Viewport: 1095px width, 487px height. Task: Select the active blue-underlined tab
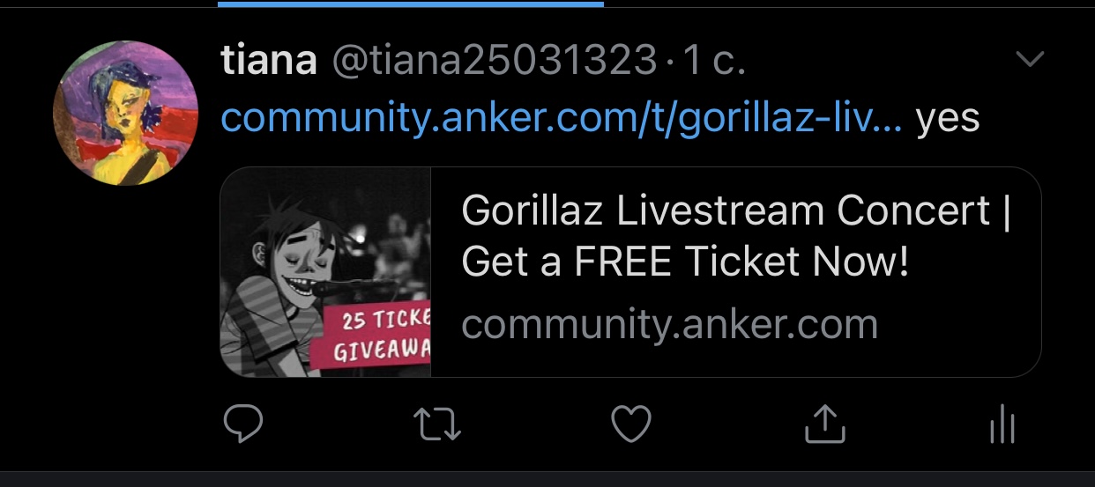coord(411,4)
